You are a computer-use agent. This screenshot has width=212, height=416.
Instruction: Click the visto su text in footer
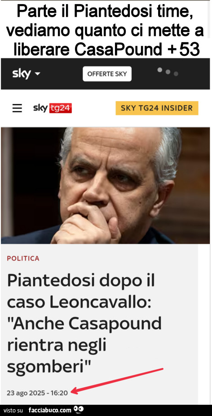(x=13, y=411)
